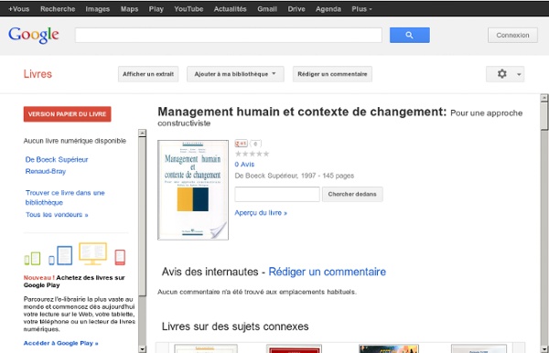
Task: Expand the settings gear dropdown arrow
Action: coord(519,74)
